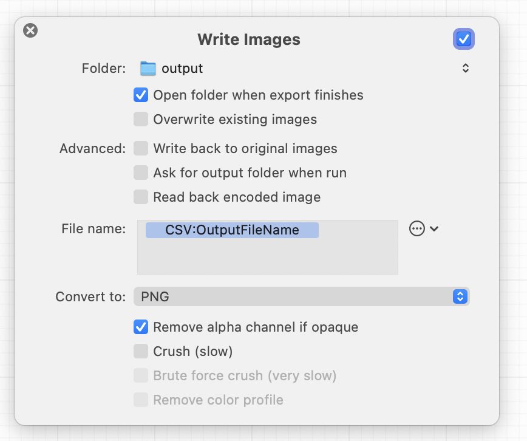Open the Folder popup via its up-down arrows
The image size is (527, 441).
coord(465,68)
